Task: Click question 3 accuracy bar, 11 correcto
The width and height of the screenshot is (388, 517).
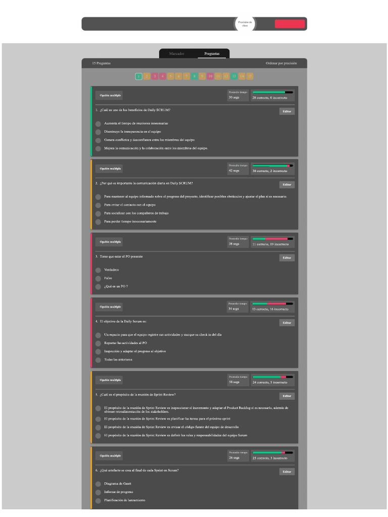Action: click(272, 239)
